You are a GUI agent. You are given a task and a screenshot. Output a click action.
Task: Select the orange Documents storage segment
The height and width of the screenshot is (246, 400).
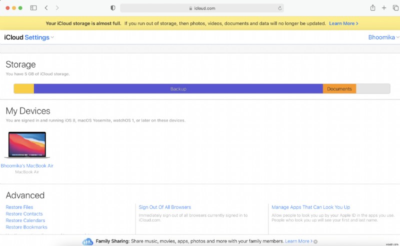point(339,89)
